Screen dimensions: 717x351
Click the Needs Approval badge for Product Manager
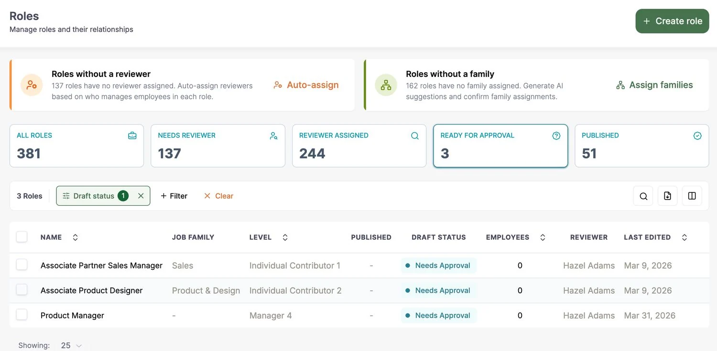click(x=438, y=315)
